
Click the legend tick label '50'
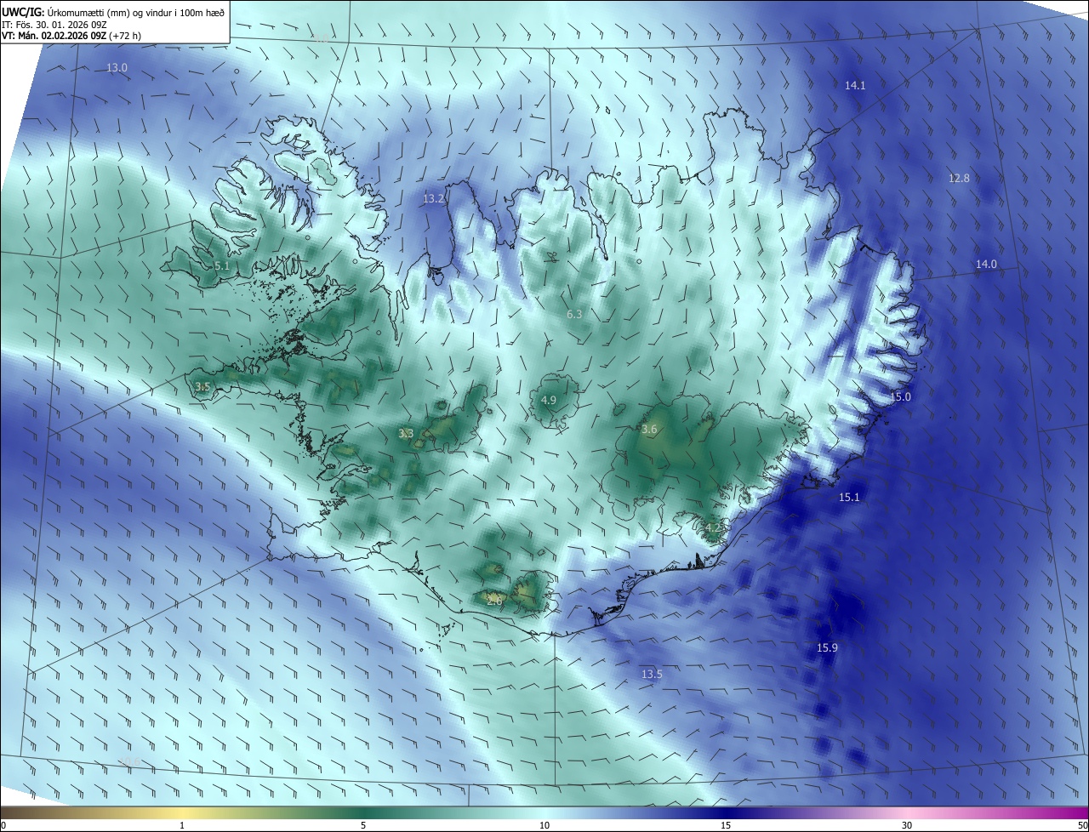click(x=1082, y=825)
